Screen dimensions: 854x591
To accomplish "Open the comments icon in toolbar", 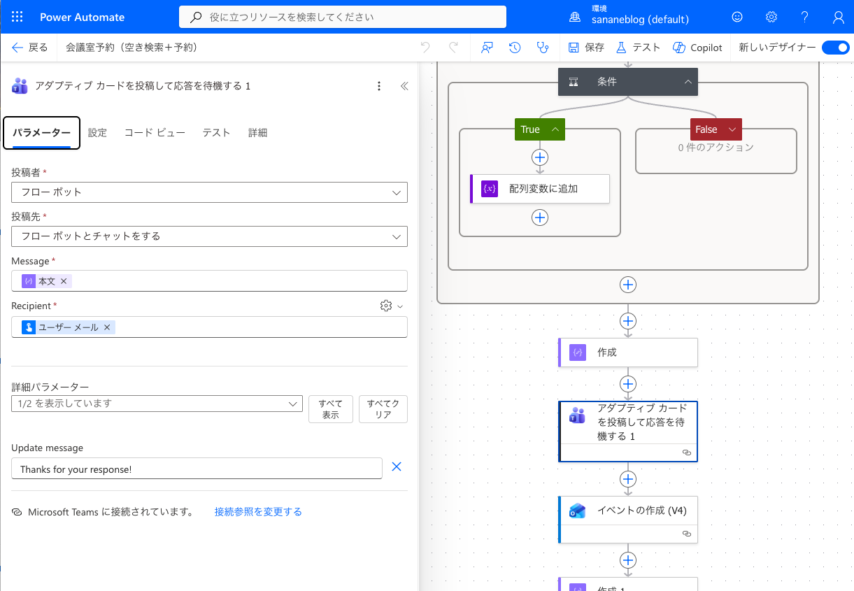I will point(488,48).
